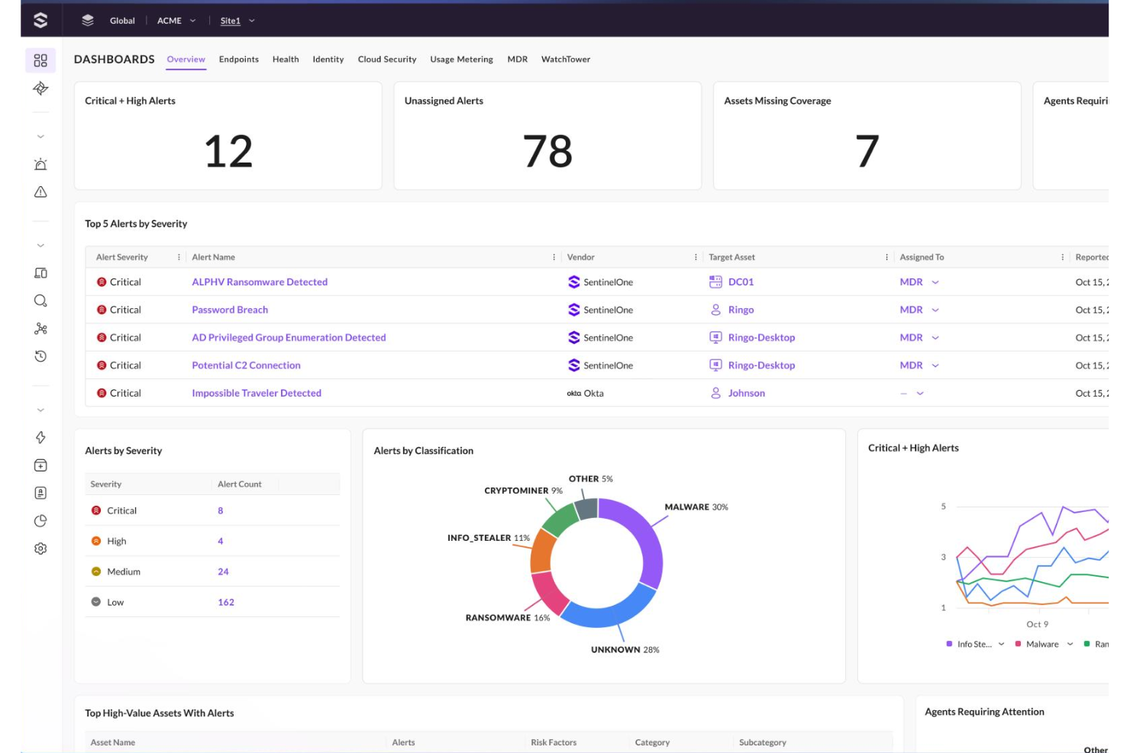Viewport: 1130px width, 753px height.
Task: Click the Target Asset column sort menu
Action: point(886,257)
